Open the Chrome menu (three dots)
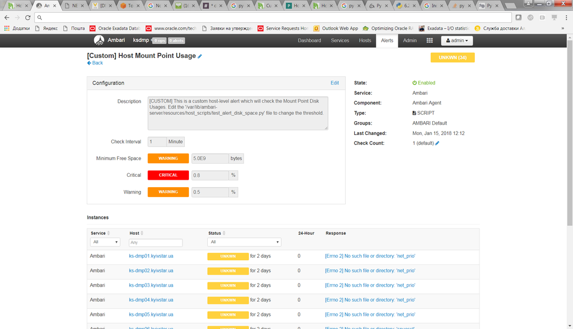Screen dimensions: 573x329 pyautogui.click(x=567, y=18)
